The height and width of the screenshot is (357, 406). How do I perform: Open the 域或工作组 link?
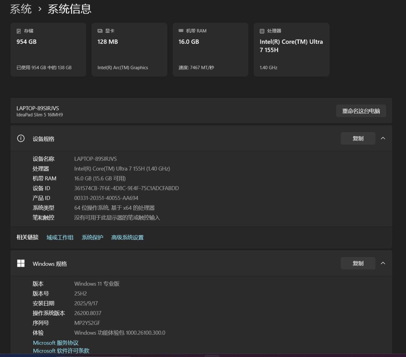pyautogui.click(x=60, y=238)
